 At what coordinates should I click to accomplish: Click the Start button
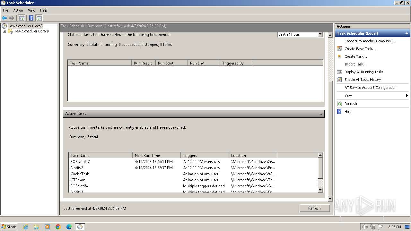coord(9,227)
